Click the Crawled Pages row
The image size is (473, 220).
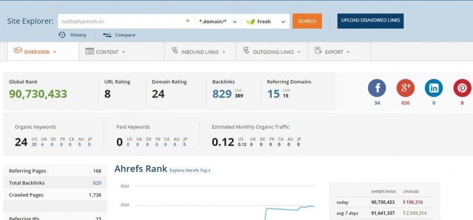tap(55, 195)
